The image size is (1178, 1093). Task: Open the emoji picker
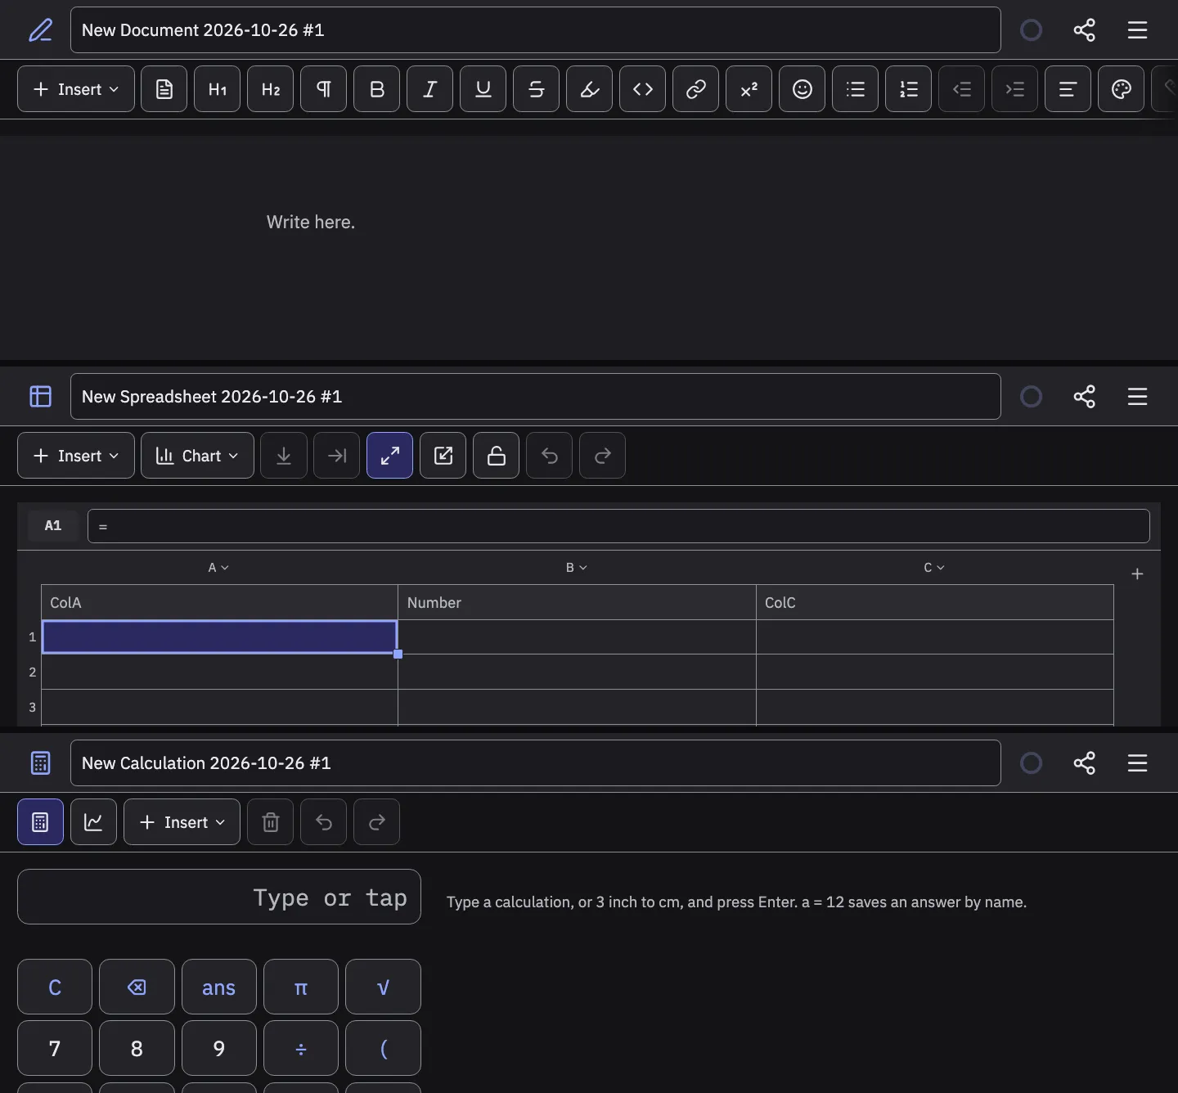coord(802,89)
